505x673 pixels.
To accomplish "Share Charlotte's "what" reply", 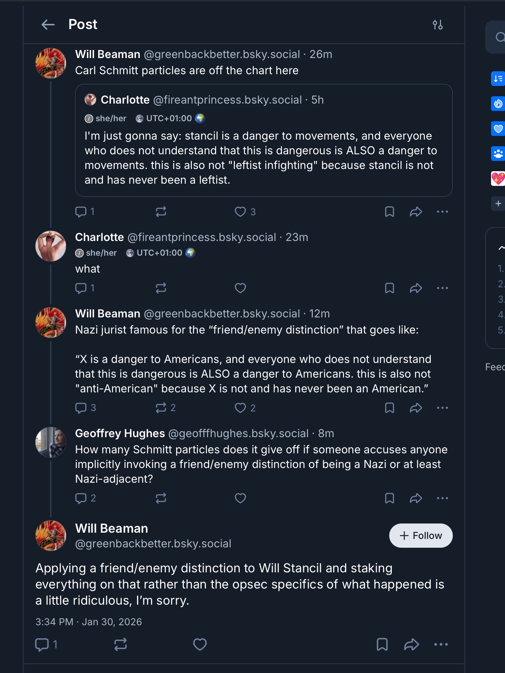I will [x=416, y=288].
